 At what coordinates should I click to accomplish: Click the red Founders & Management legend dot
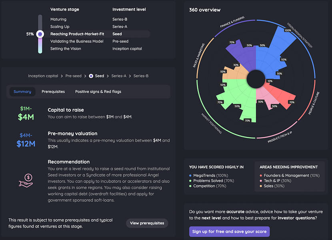point(261,176)
